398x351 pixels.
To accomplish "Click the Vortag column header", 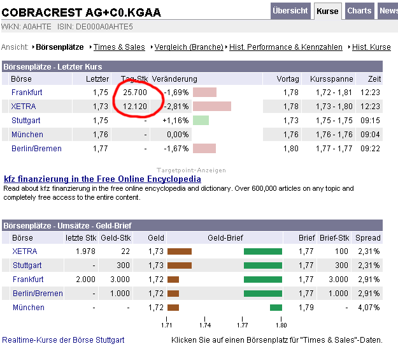I will 288,79.
